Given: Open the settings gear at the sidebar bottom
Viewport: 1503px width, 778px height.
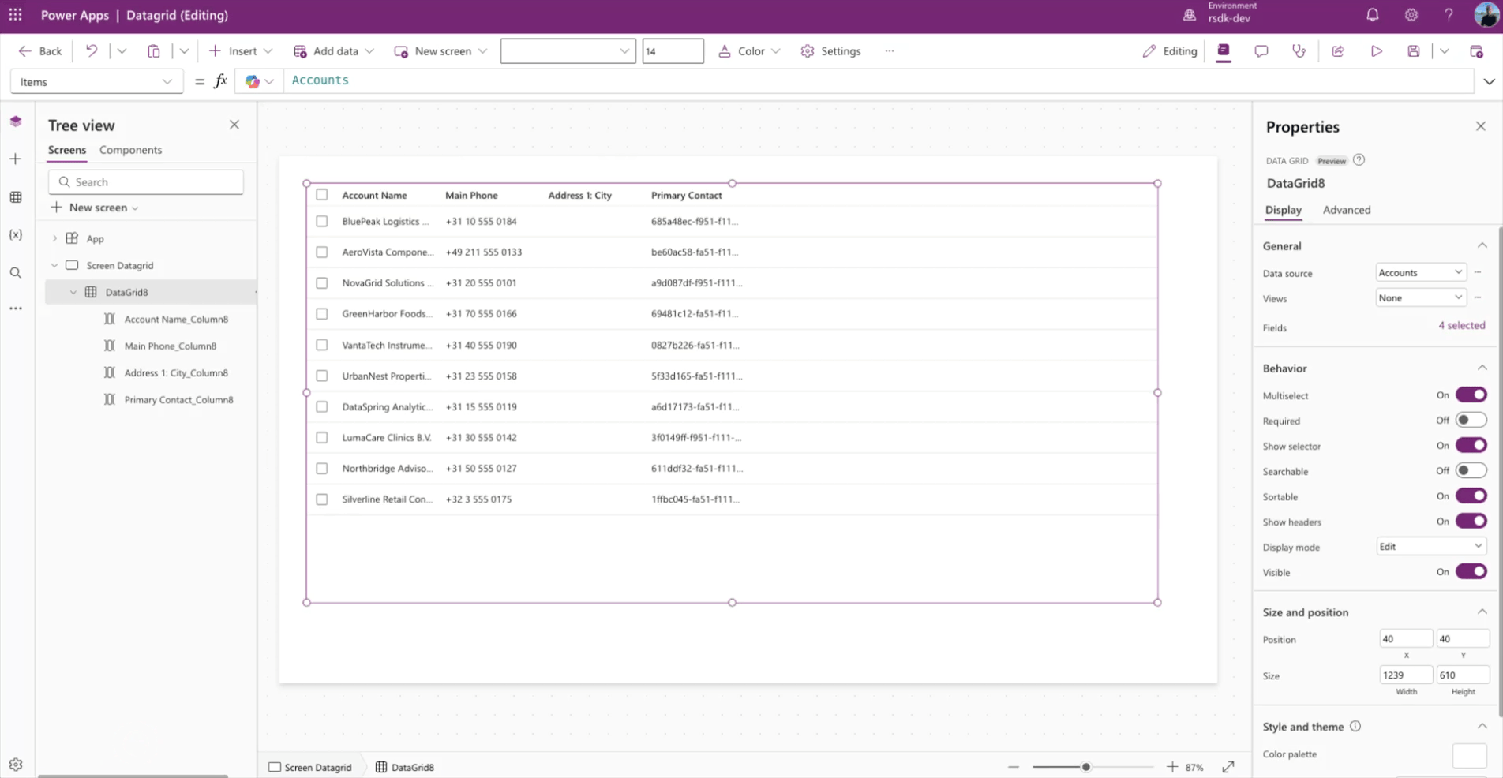Looking at the screenshot, I should 16,764.
